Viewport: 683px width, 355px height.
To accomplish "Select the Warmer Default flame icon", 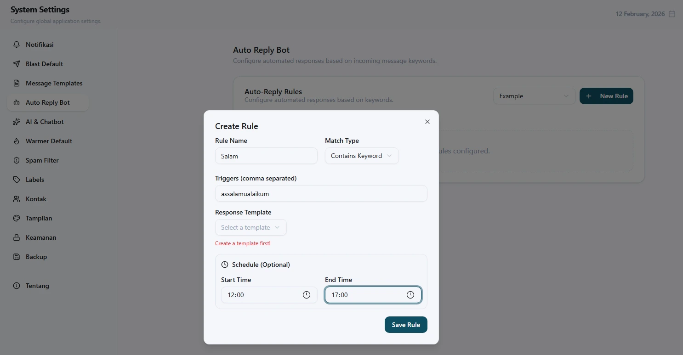I will [x=17, y=141].
